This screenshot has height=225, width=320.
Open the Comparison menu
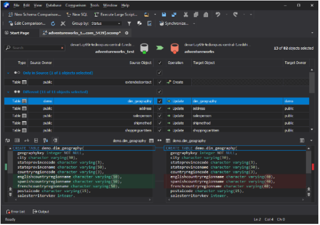[76, 5]
